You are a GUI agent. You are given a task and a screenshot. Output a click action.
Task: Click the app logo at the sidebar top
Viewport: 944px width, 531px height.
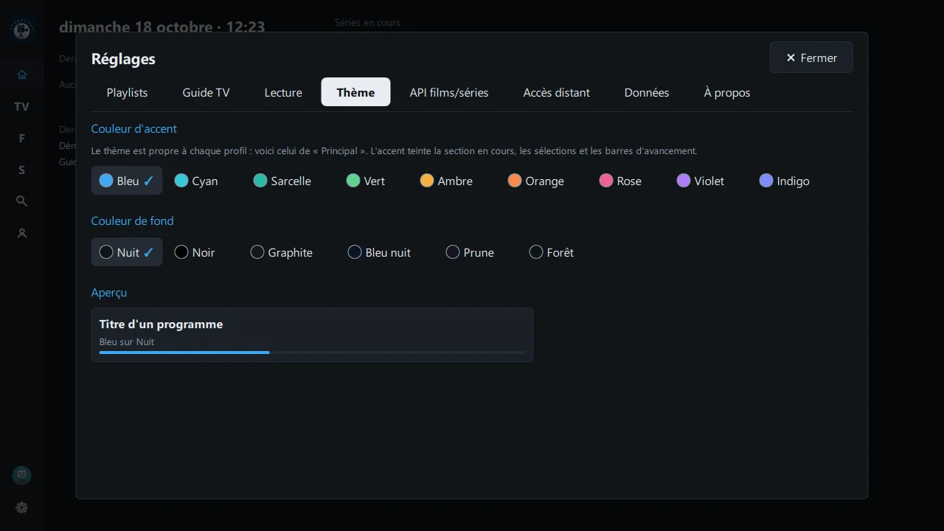coord(22,30)
